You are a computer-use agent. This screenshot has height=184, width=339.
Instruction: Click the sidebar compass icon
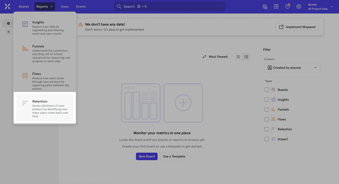8,23
